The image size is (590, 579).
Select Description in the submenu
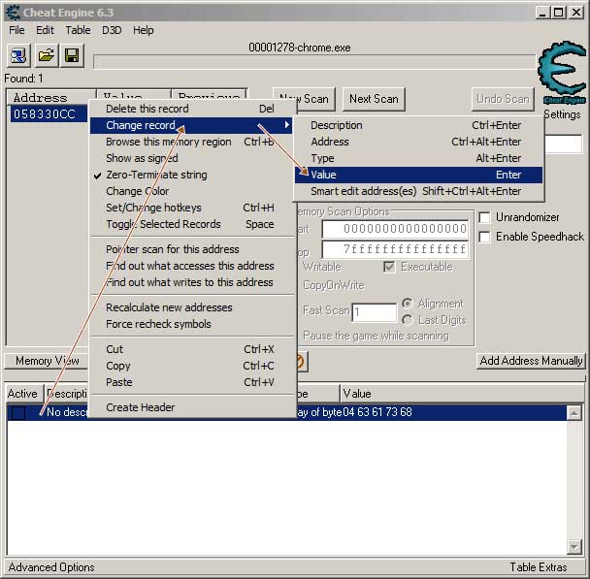(418, 125)
